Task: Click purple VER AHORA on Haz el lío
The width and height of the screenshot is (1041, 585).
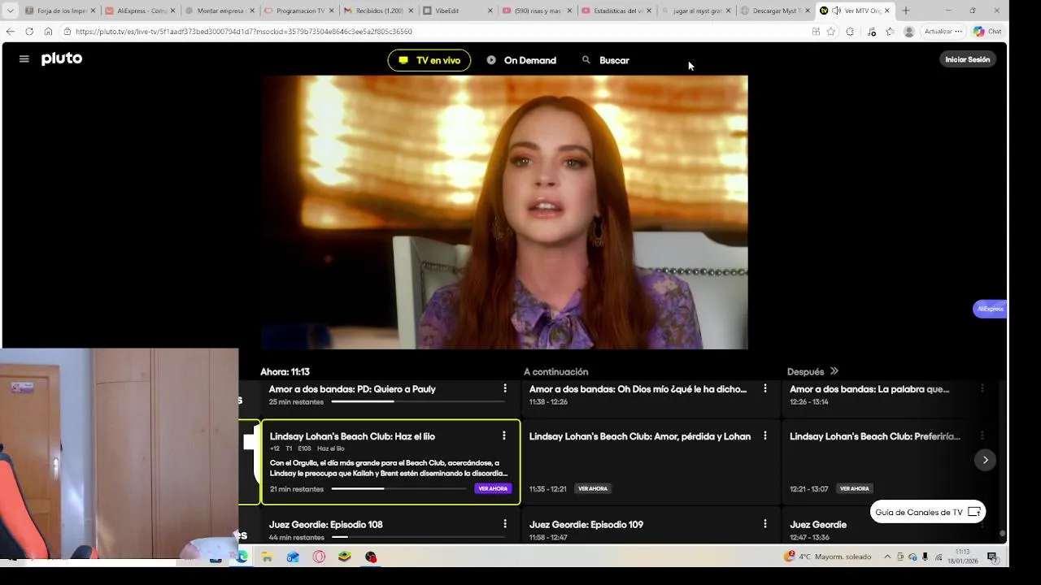Action: [x=493, y=488]
